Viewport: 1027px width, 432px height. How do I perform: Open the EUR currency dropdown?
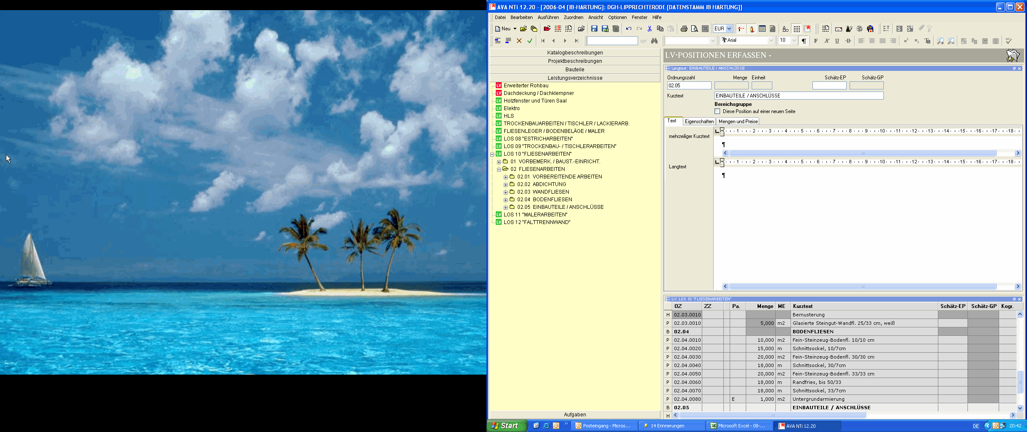pos(729,29)
